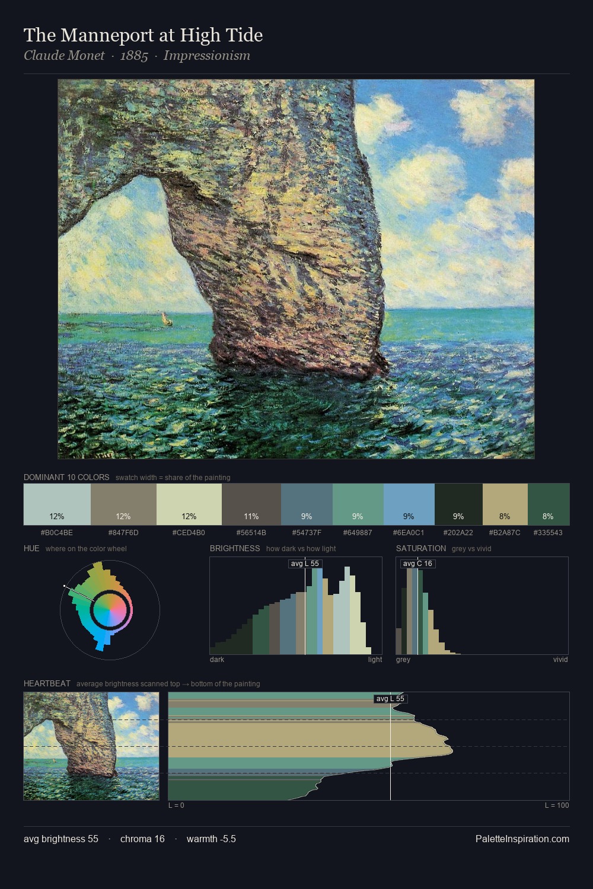This screenshot has width=593, height=889.
Task: Click the saturation histogram chart
Action: (482, 606)
